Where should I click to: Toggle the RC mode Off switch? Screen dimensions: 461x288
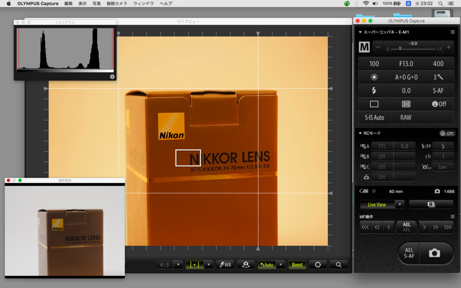click(447, 133)
